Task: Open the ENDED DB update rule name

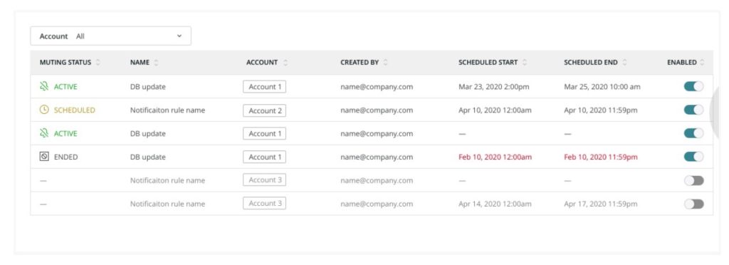Action: 148,157
